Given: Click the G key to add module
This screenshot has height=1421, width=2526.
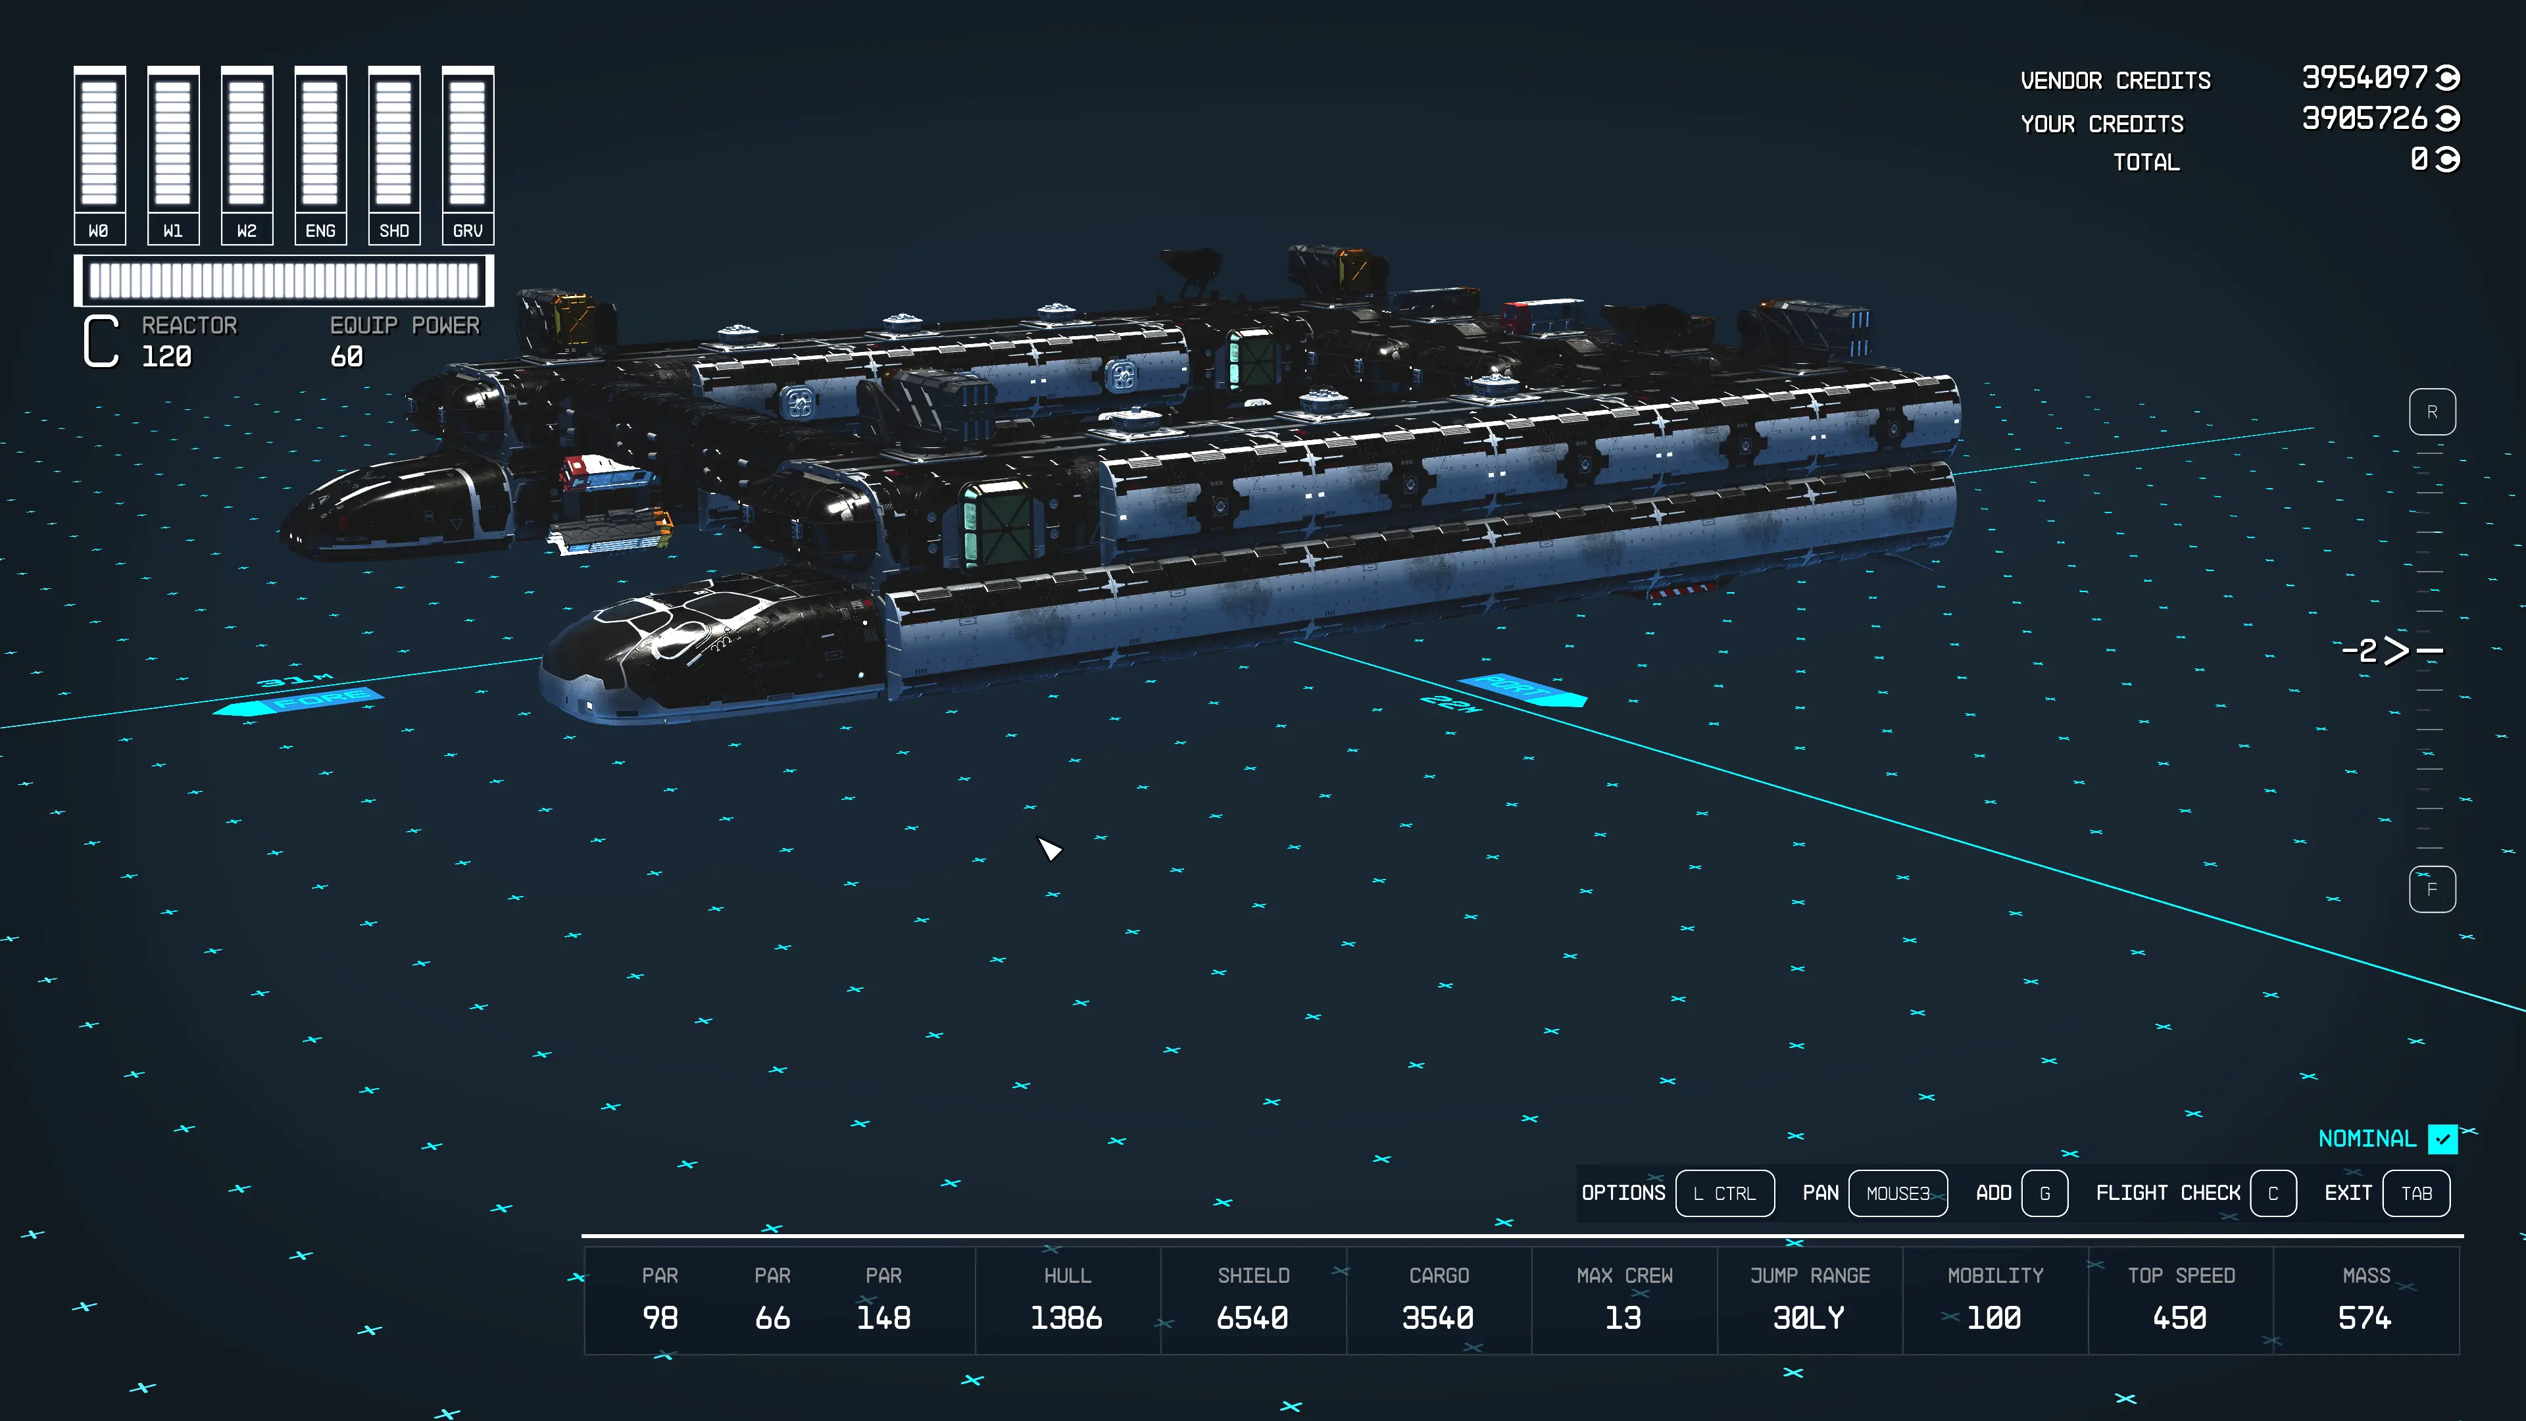Looking at the screenshot, I should click(2044, 1193).
